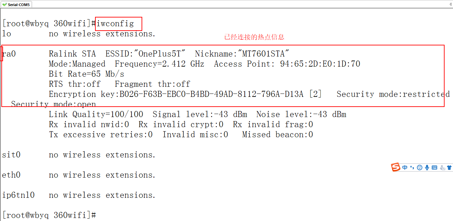Click the Bit Rate=65 Mb/s text
The width and height of the screenshot is (453, 221).
[x=87, y=74]
